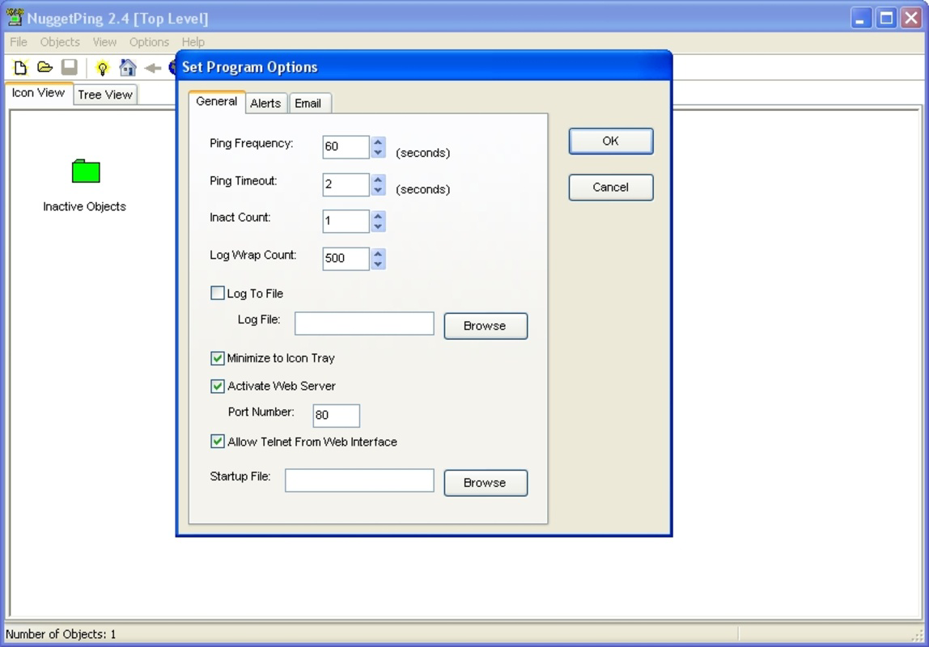Image resolution: width=929 pixels, height=647 pixels.
Task: Decrease Inact Count with down arrow
Action: click(x=378, y=226)
